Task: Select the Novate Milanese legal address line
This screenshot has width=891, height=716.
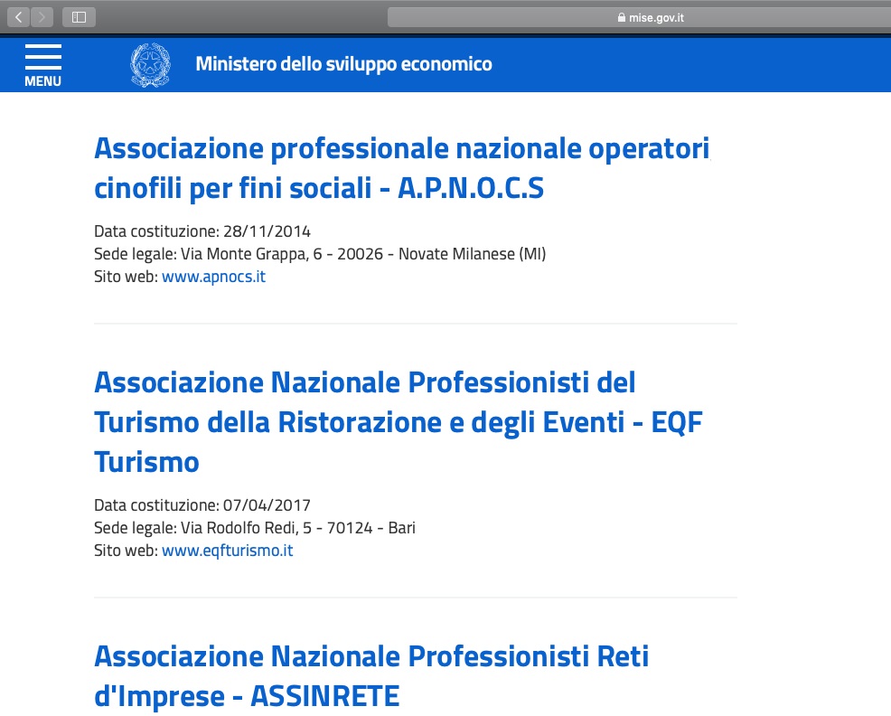Action: 320,254
